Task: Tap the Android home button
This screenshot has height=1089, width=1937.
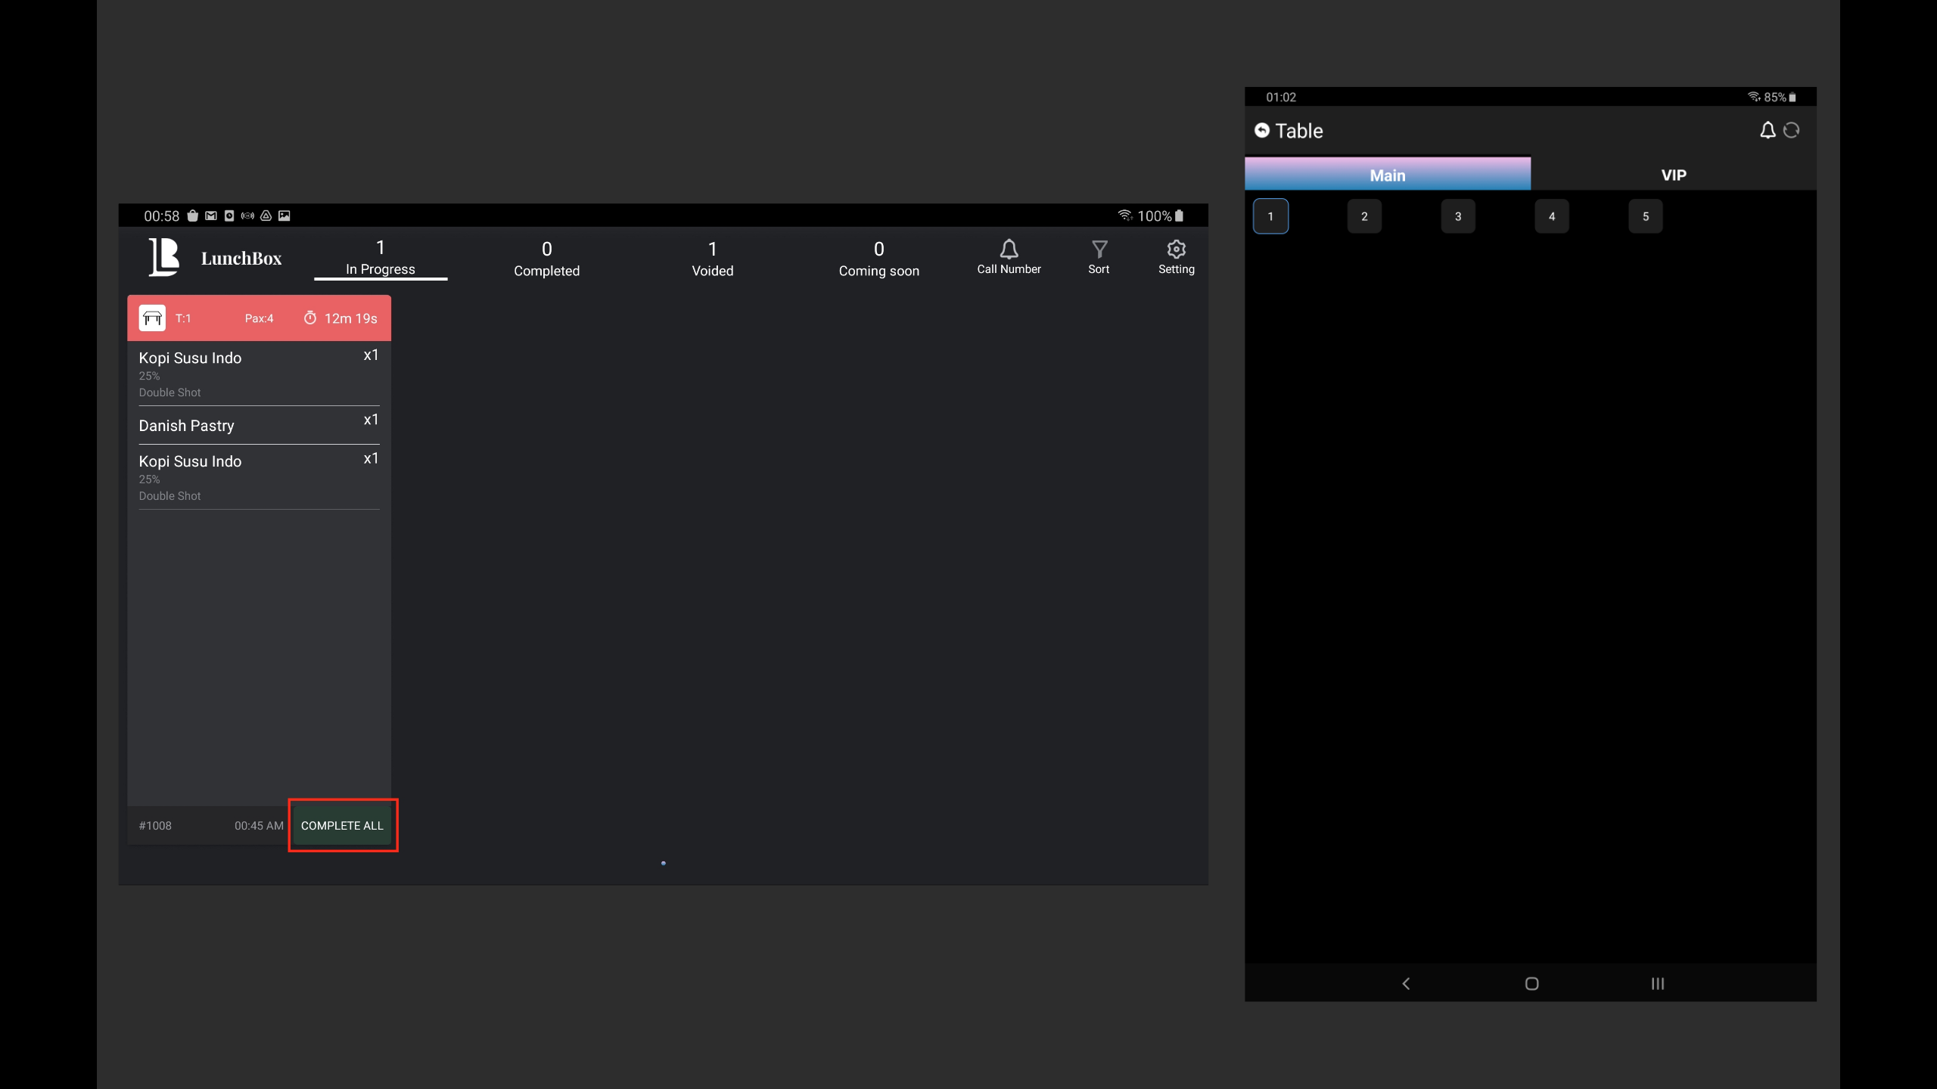Action: pyautogui.click(x=1531, y=983)
